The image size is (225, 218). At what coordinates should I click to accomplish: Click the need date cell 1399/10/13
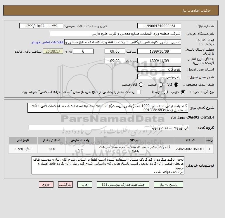[23, 149]
